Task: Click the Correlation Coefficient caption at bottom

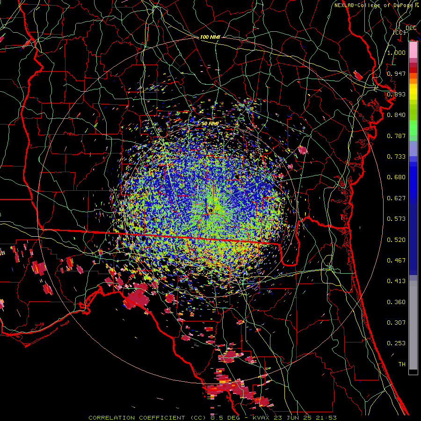Action: pyautogui.click(x=213, y=418)
